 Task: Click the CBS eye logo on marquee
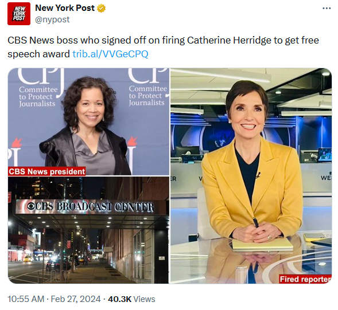click(31, 206)
